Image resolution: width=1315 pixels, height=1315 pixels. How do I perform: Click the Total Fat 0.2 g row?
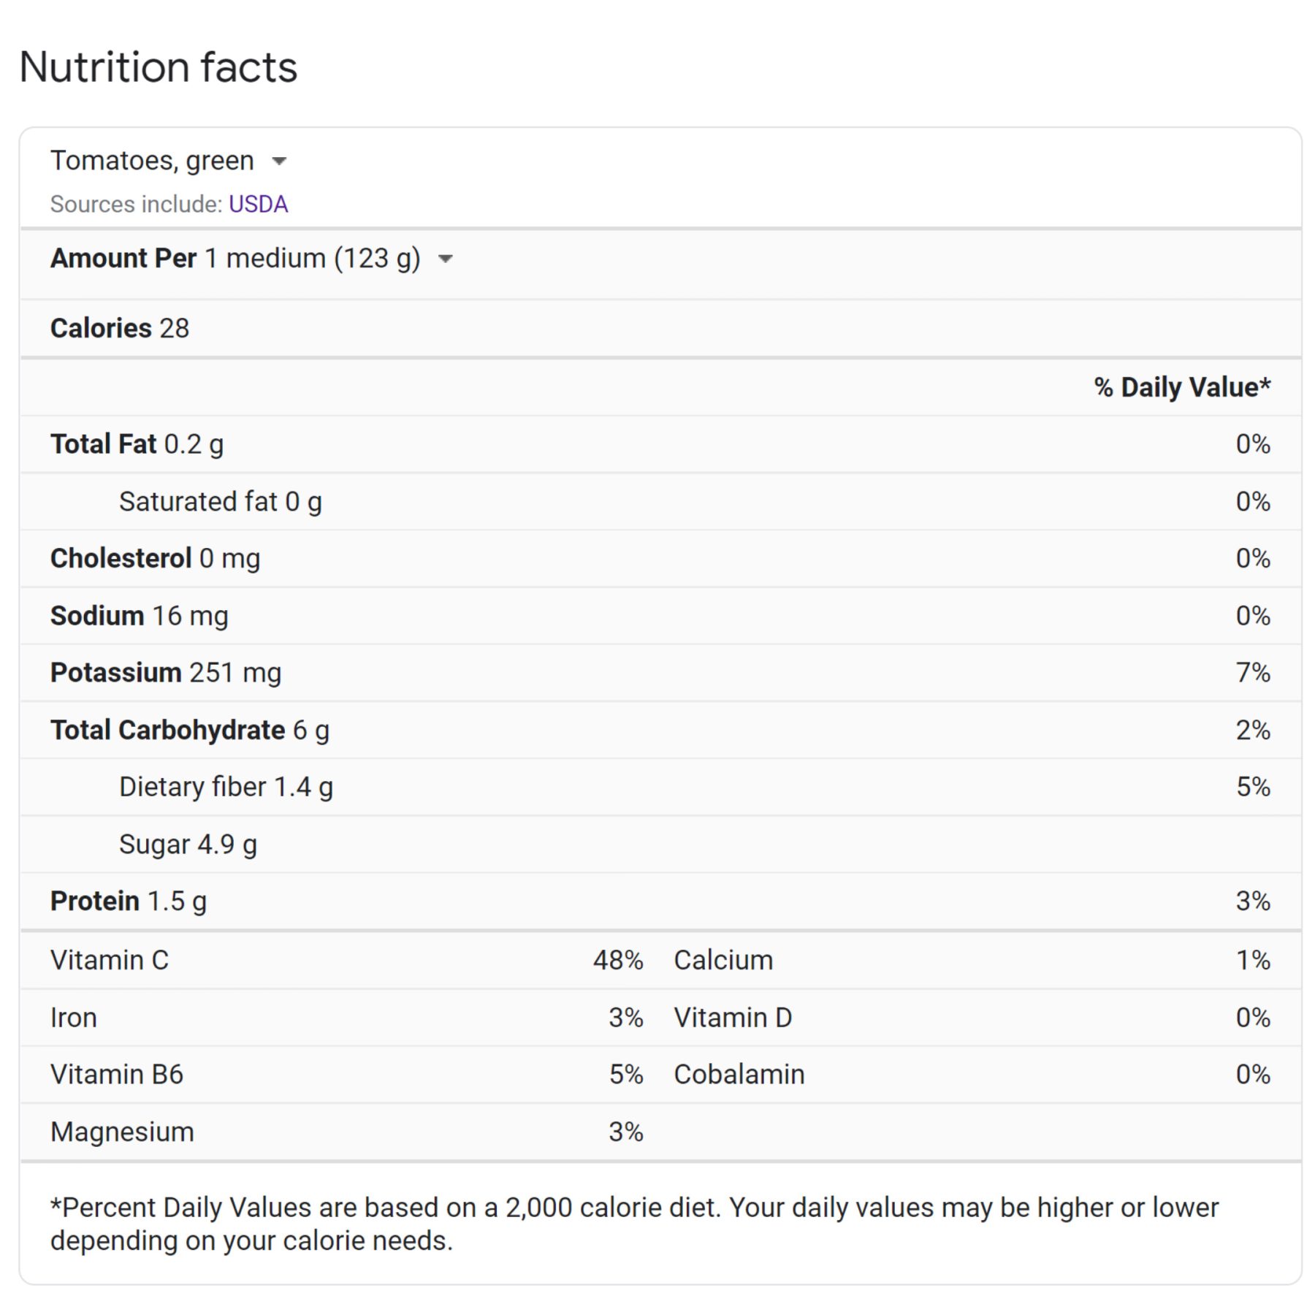pos(137,444)
